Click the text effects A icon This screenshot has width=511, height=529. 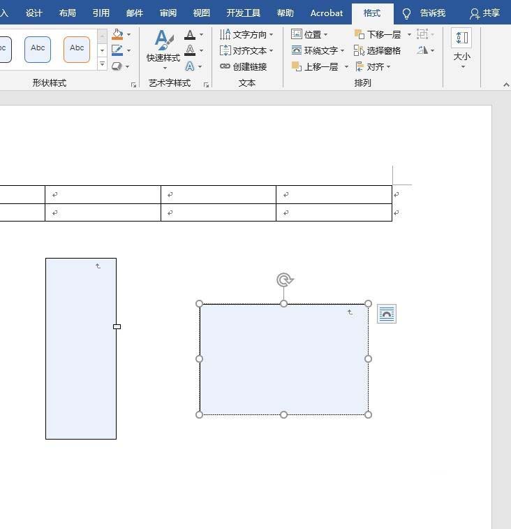[190, 66]
